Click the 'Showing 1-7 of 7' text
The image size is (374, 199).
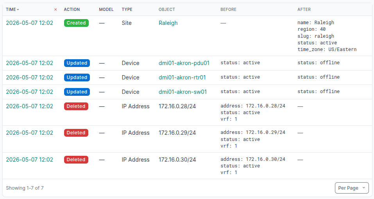point(25,188)
